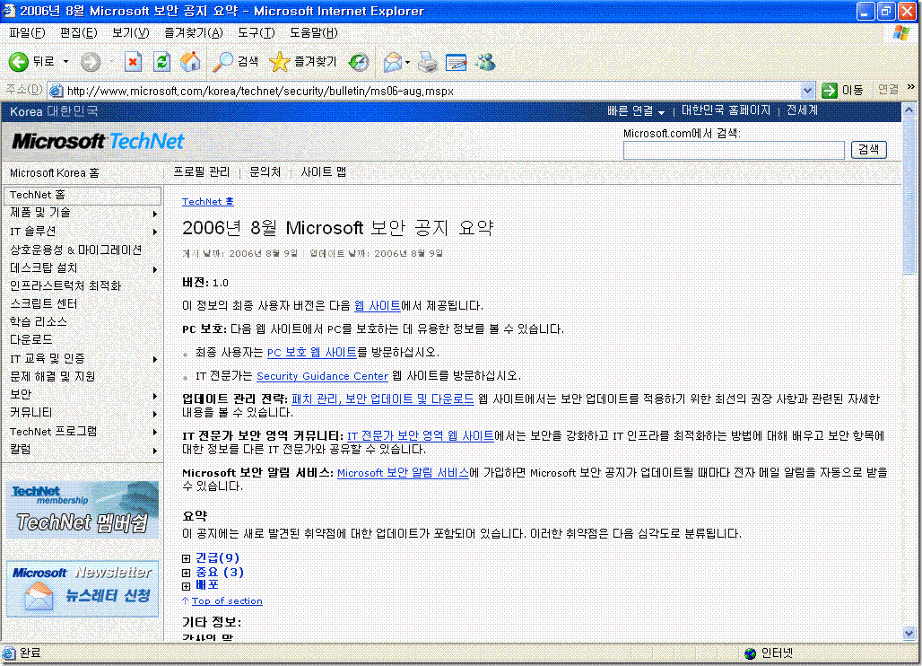The width and height of the screenshot is (922, 666).
Task: Open the address bar dropdown arrow
Action: (x=808, y=91)
